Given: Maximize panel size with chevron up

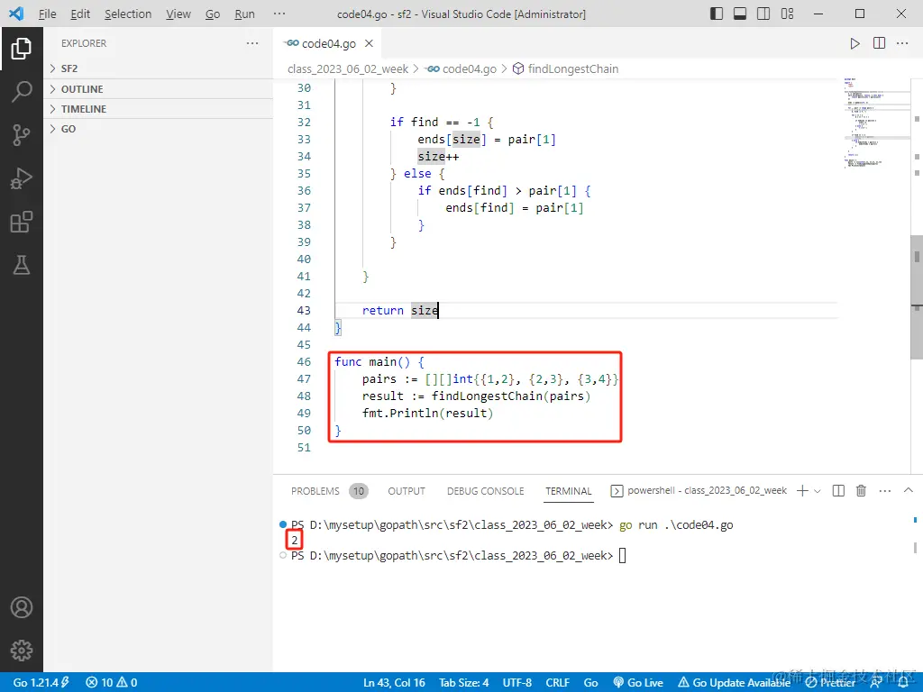Looking at the screenshot, I should pyautogui.click(x=909, y=490).
